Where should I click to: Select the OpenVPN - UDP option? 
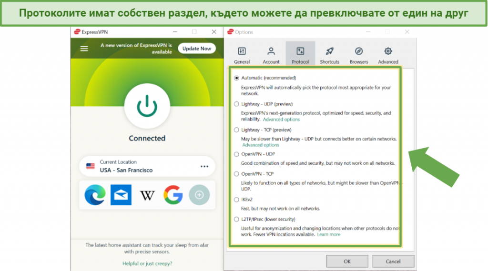pos(236,154)
